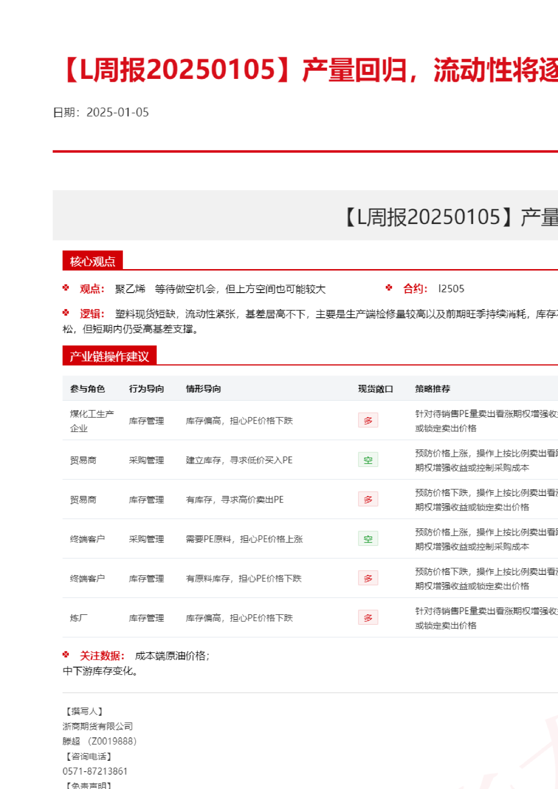
Task: Click the red bullet icon before 逻辑
Action: [66, 313]
